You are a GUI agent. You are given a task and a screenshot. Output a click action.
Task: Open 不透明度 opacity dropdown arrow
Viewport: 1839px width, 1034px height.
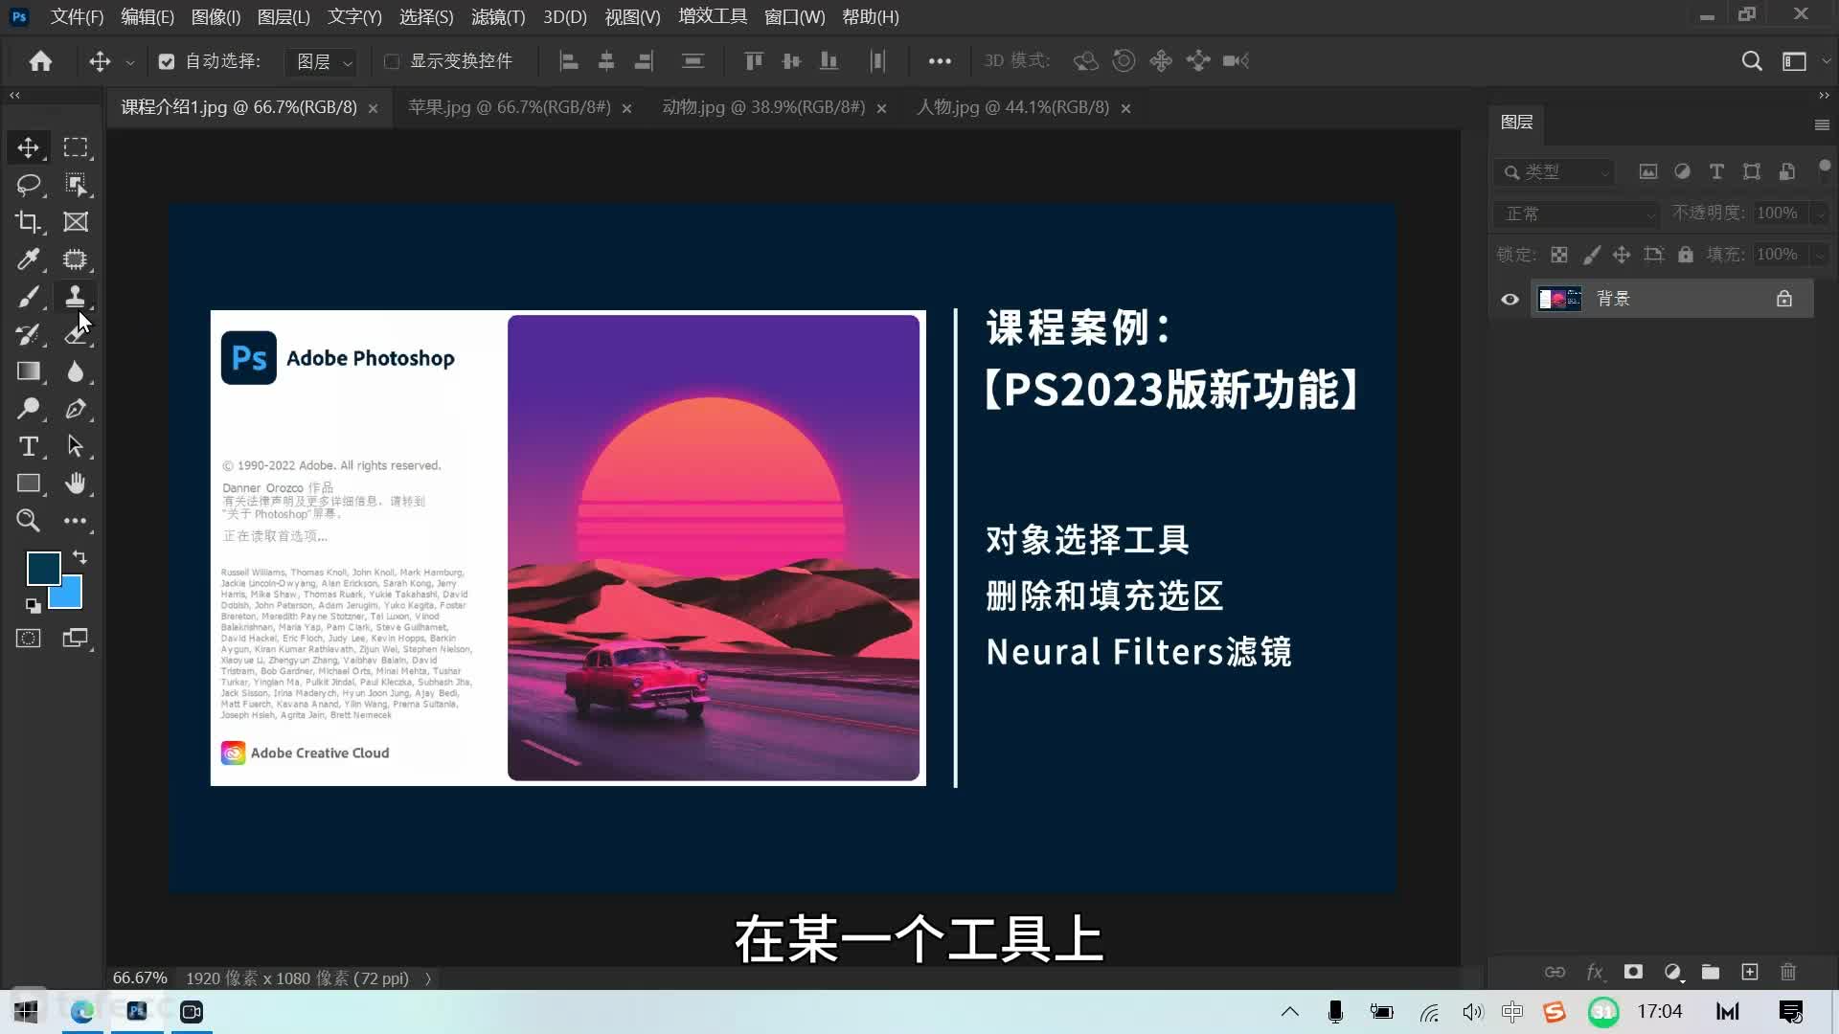[1820, 214]
